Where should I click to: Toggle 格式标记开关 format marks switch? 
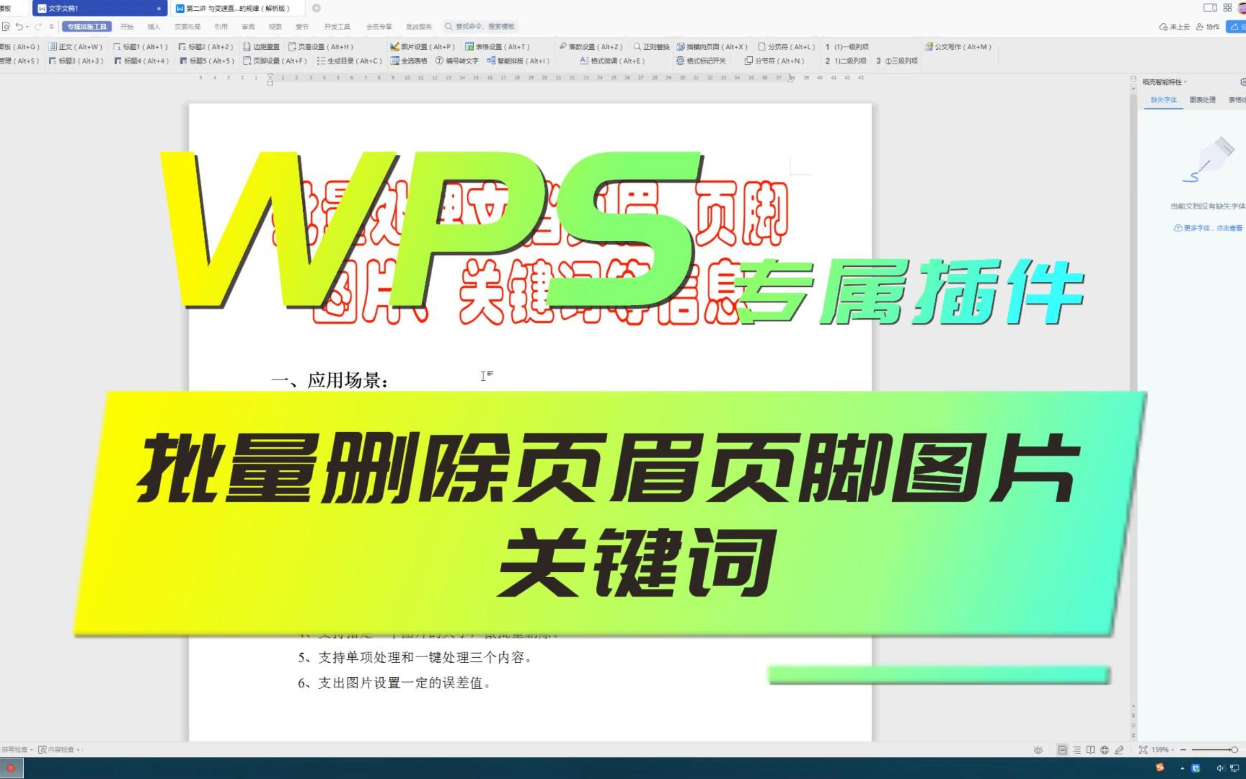click(701, 61)
